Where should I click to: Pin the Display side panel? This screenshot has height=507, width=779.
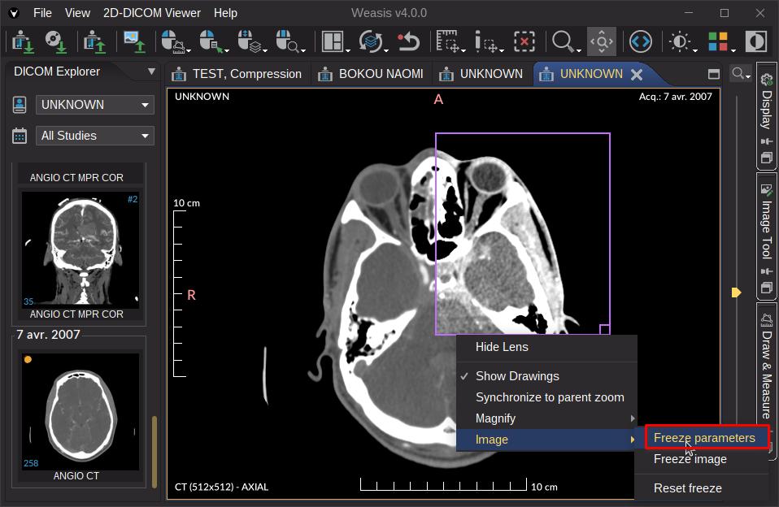[767, 142]
